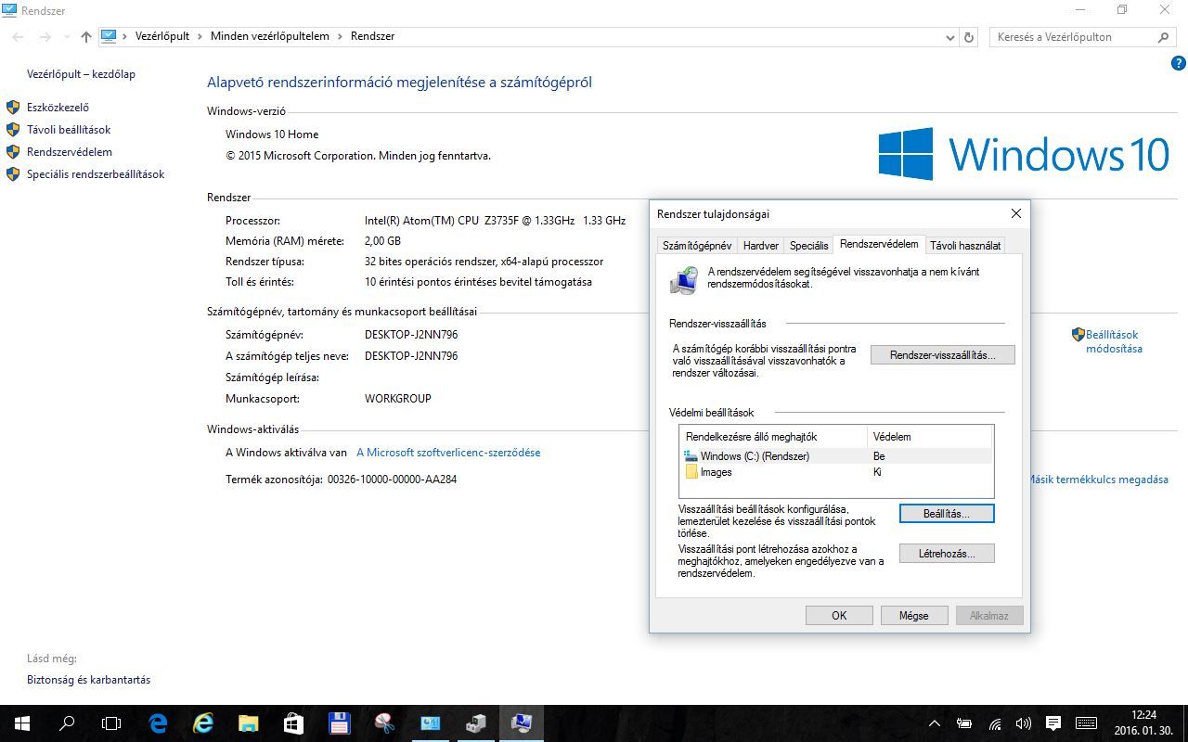Open the Wi-Fi network tray icon
This screenshot has width=1188, height=742.
994,723
